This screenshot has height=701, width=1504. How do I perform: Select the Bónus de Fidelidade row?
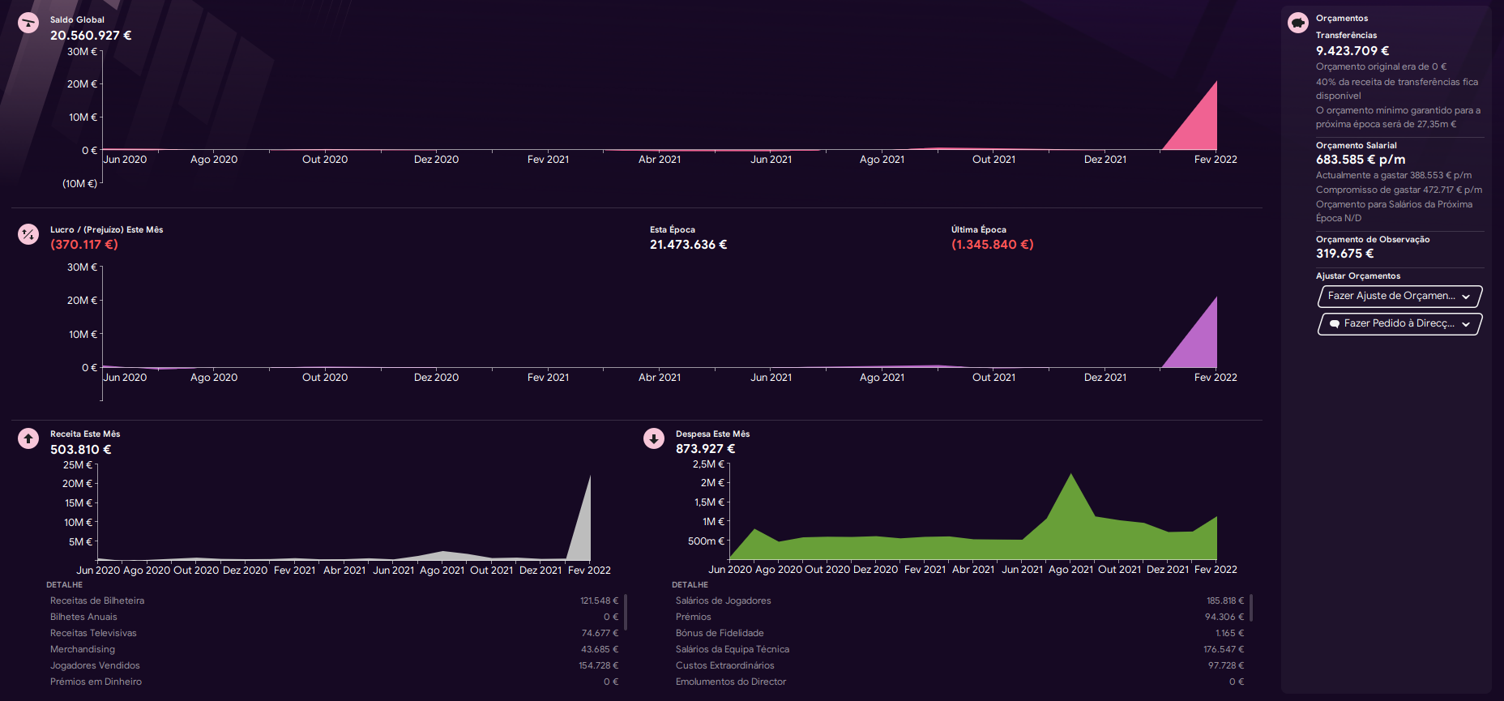[959, 633]
